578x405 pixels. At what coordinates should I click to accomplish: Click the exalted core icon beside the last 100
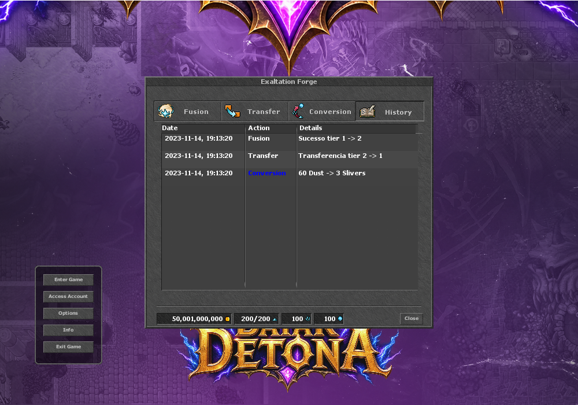(340, 319)
